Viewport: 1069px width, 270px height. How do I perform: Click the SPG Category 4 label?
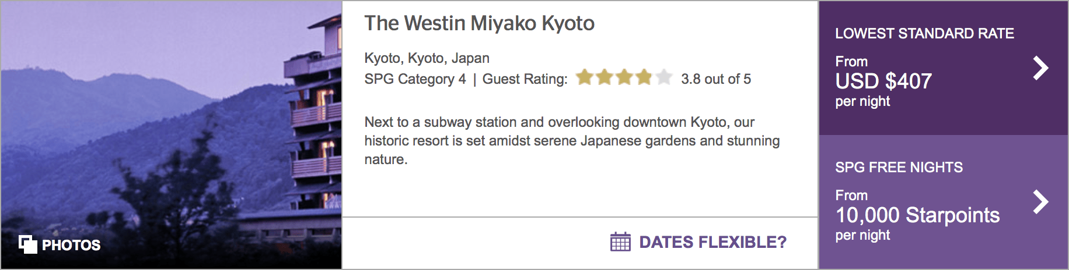tap(415, 79)
